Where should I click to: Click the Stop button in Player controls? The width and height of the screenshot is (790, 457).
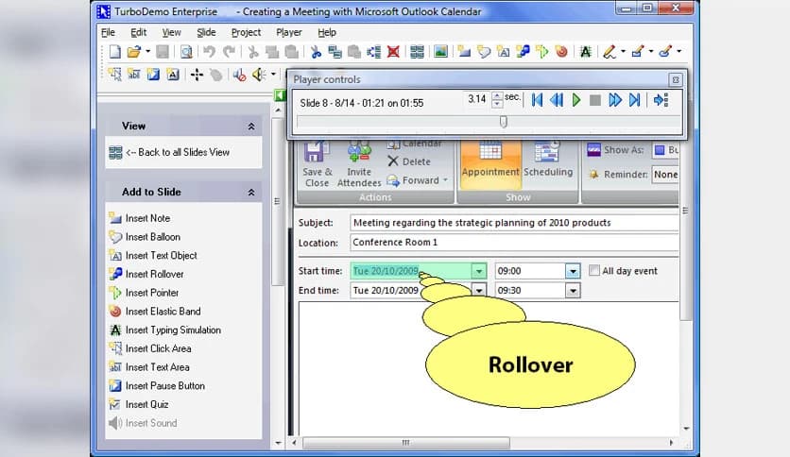[x=595, y=100]
